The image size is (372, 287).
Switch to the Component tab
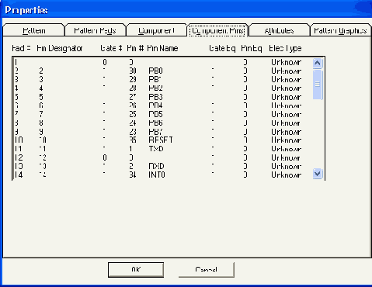pyautogui.click(x=156, y=30)
